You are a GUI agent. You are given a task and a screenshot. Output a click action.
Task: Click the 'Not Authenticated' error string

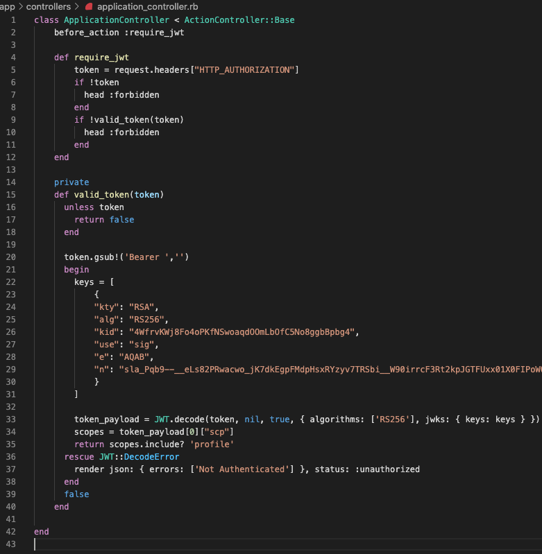pos(242,469)
